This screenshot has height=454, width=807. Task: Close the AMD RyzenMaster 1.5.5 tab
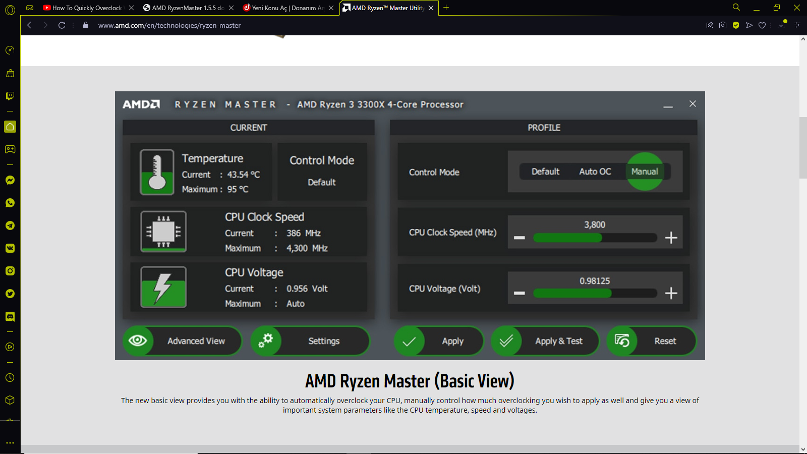click(231, 8)
